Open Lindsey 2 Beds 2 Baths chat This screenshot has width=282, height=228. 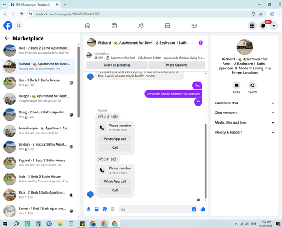(x=38, y=147)
